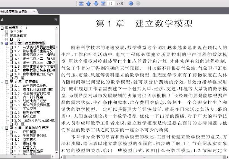
Task: Open bookmark 目 录
Action: (15, 40)
